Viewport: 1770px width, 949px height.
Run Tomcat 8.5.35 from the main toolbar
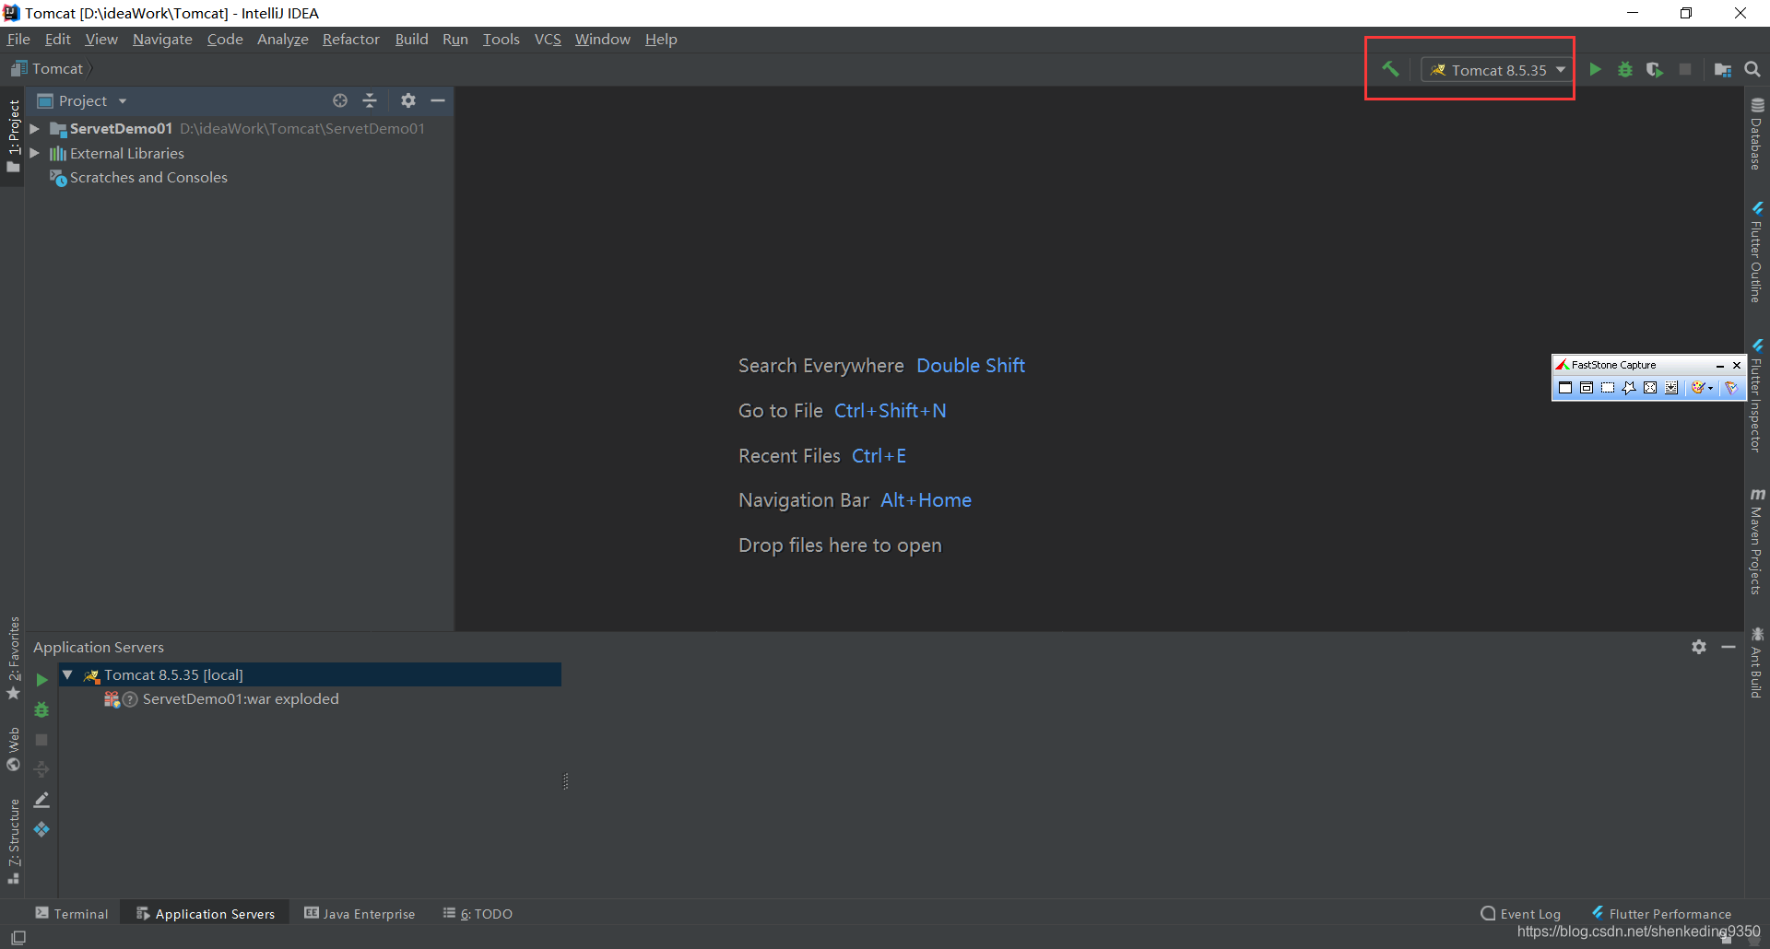tap(1596, 69)
